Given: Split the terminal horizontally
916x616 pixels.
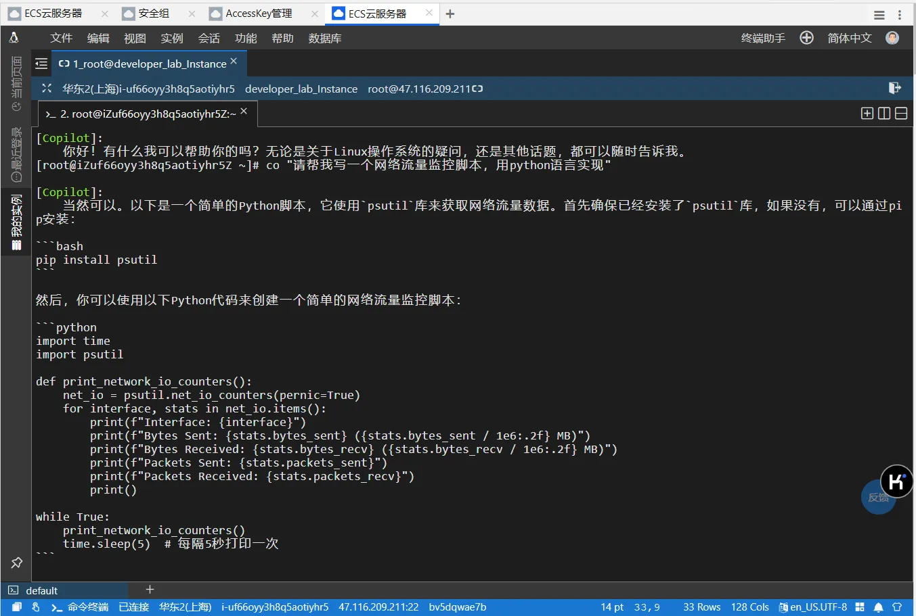Looking at the screenshot, I should (901, 114).
